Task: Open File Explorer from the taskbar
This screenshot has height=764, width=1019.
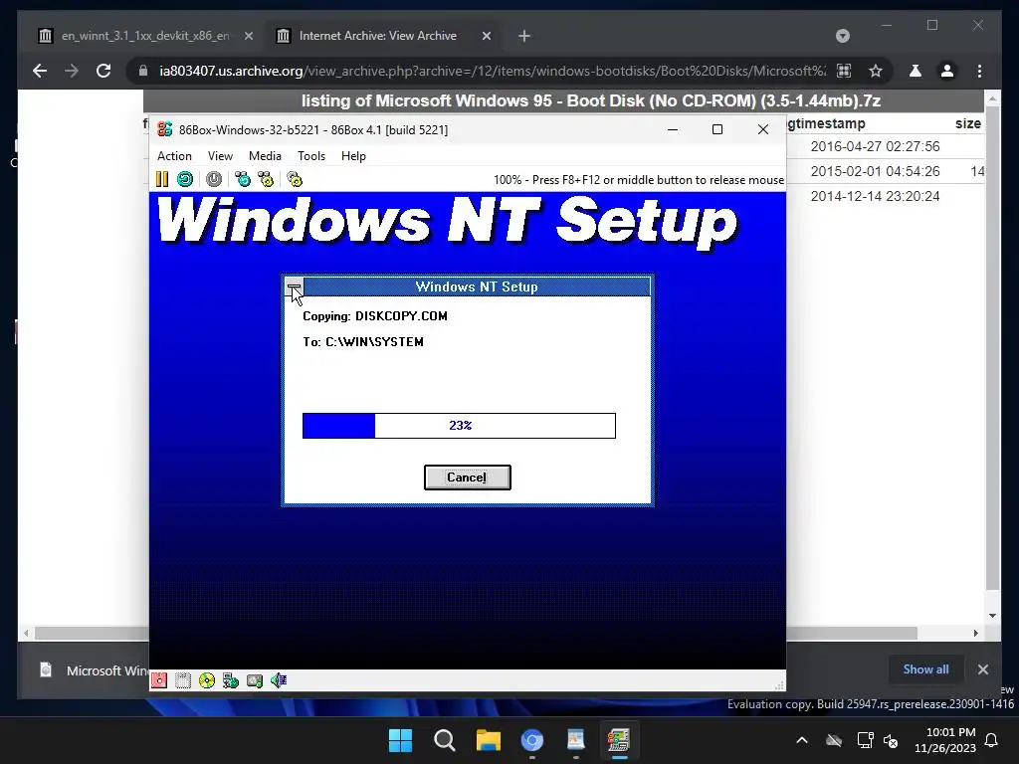Action: 488,740
